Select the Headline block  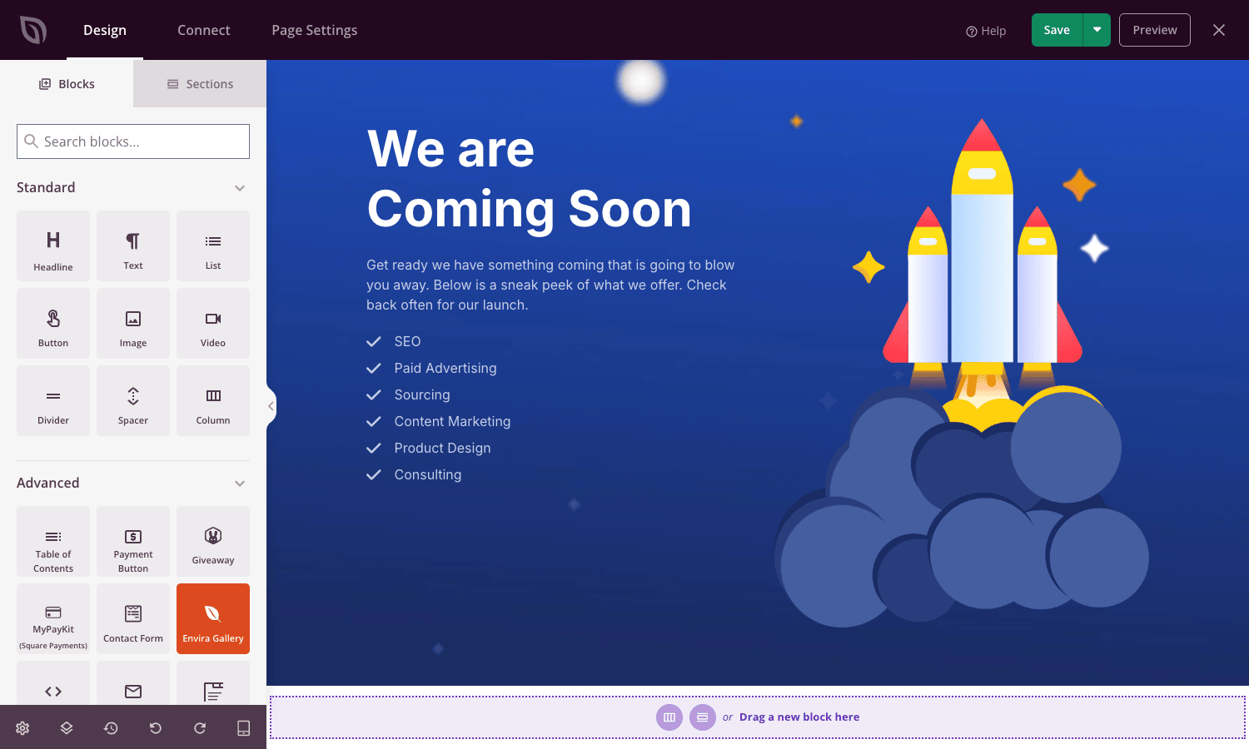point(53,246)
